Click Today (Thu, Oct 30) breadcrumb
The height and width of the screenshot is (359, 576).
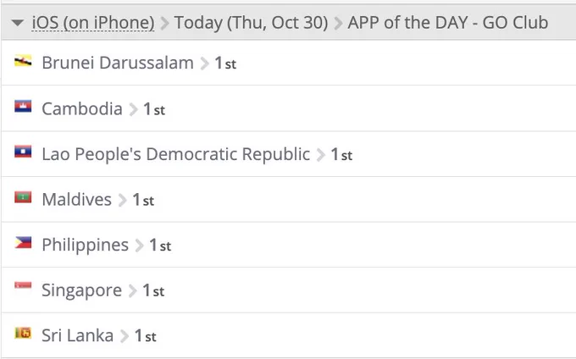click(x=251, y=22)
